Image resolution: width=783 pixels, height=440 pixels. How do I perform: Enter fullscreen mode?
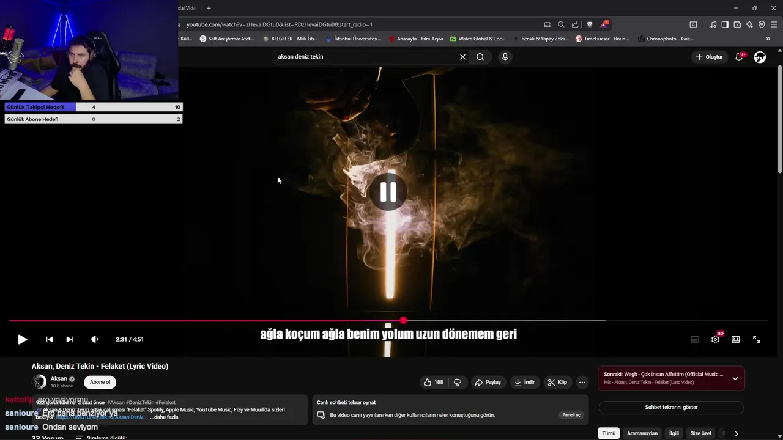[757, 339]
